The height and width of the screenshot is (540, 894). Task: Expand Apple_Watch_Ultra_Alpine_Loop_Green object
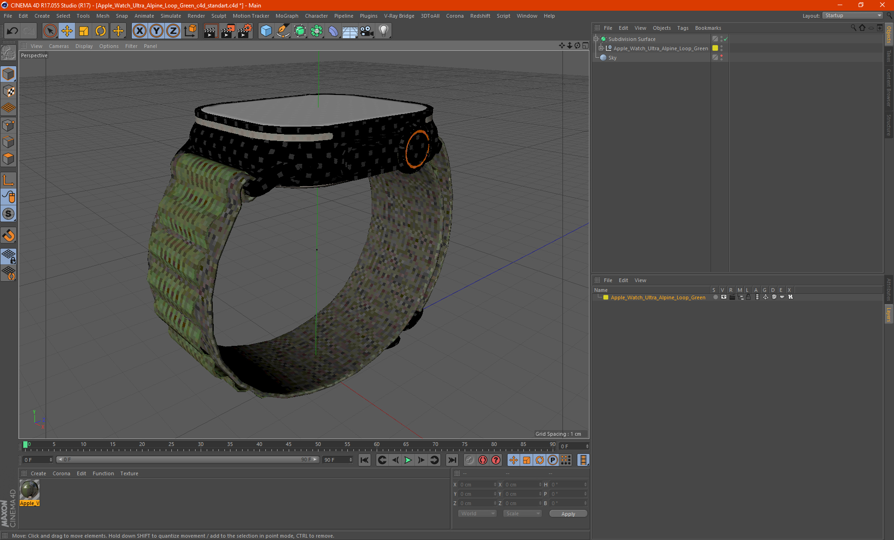(601, 48)
